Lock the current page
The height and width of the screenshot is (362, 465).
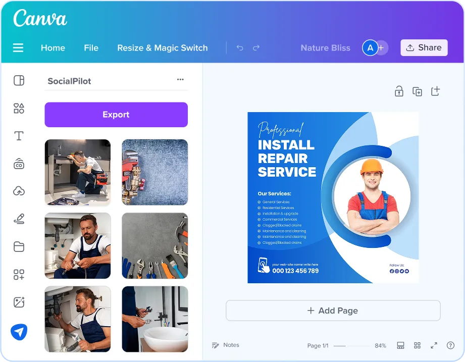[x=399, y=91]
